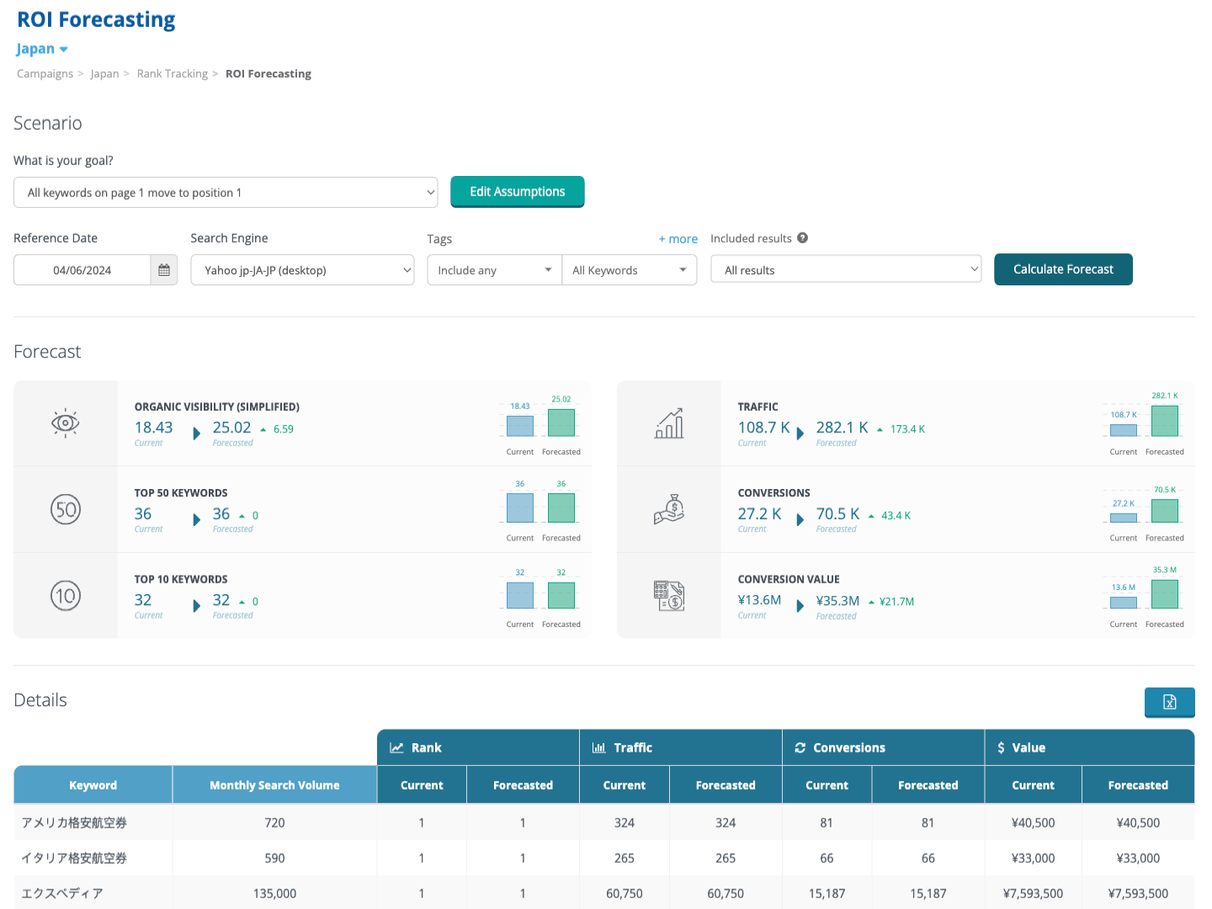Viewport: 1212px width, 909px height.
Task: Open the All Keywords tags dropdown
Action: 630,270
